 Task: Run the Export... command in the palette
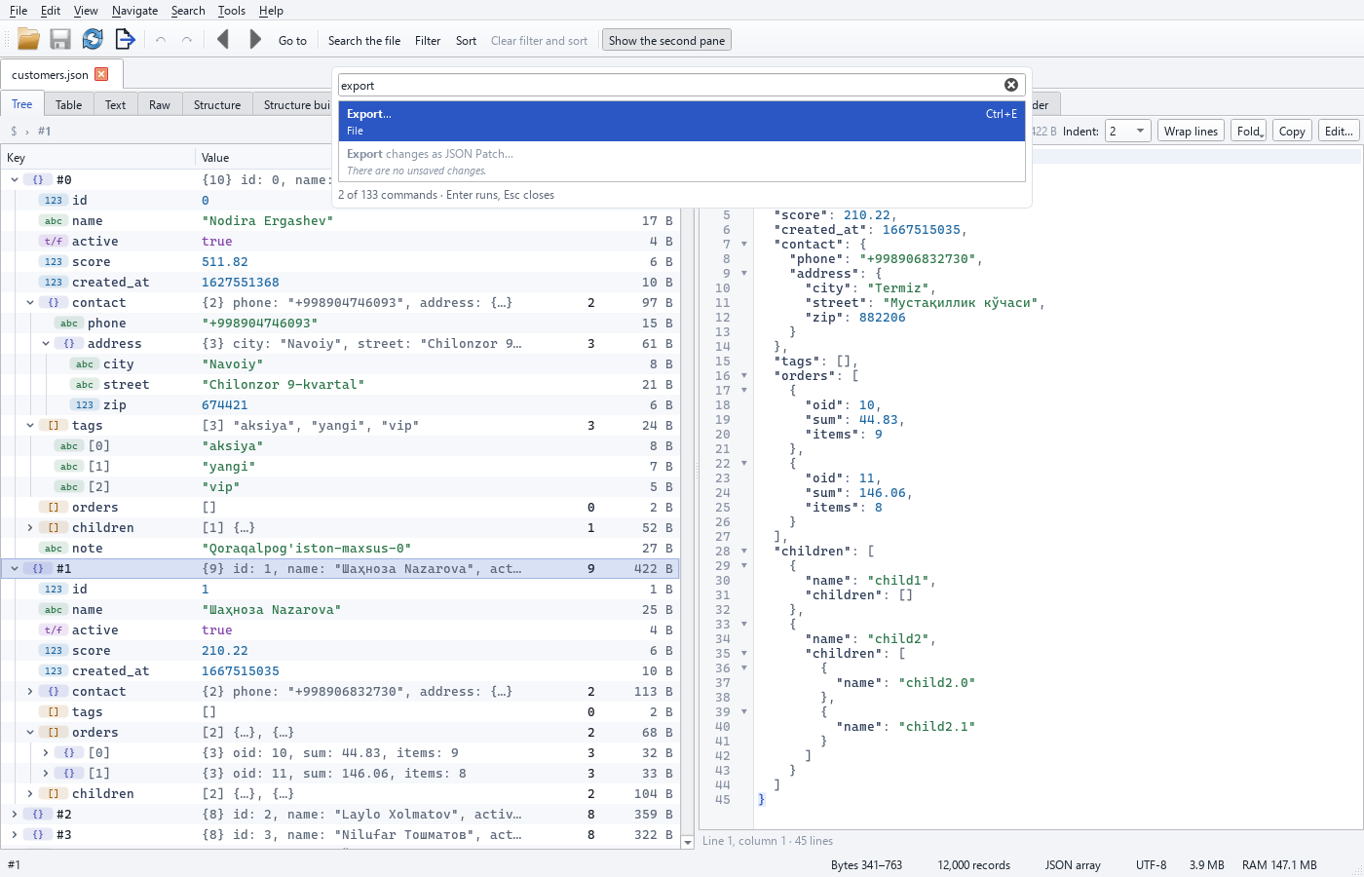pos(682,121)
